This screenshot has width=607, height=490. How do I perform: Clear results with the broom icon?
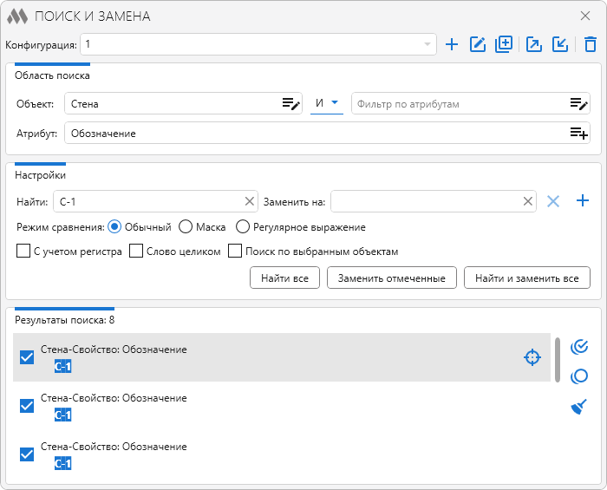[x=579, y=407]
